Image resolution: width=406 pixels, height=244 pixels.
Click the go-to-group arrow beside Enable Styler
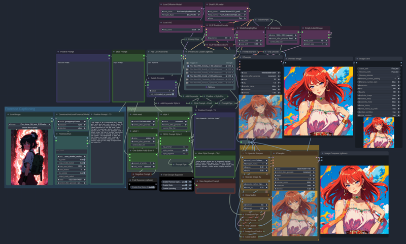pyautogui.click(x=190, y=185)
